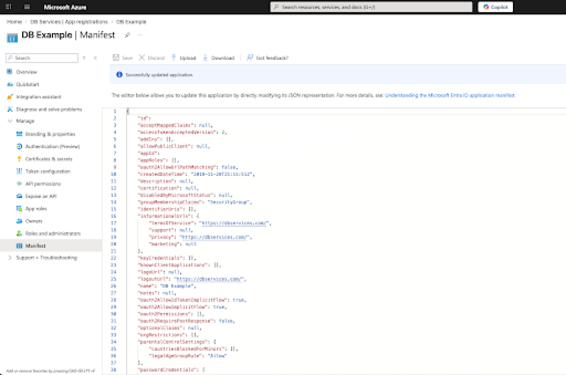Download the manifest file
This screenshot has width=566, height=375.
[218, 57]
